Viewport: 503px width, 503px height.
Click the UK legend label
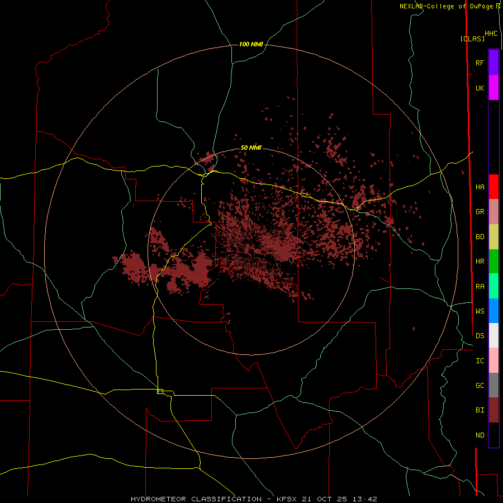click(x=480, y=88)
